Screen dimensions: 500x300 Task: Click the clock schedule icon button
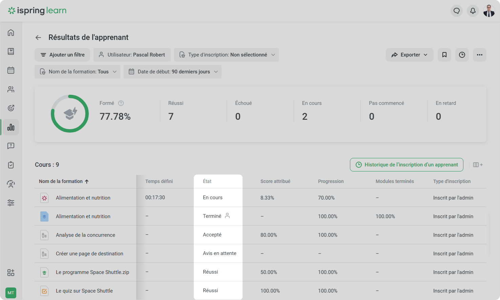(462, 55)
